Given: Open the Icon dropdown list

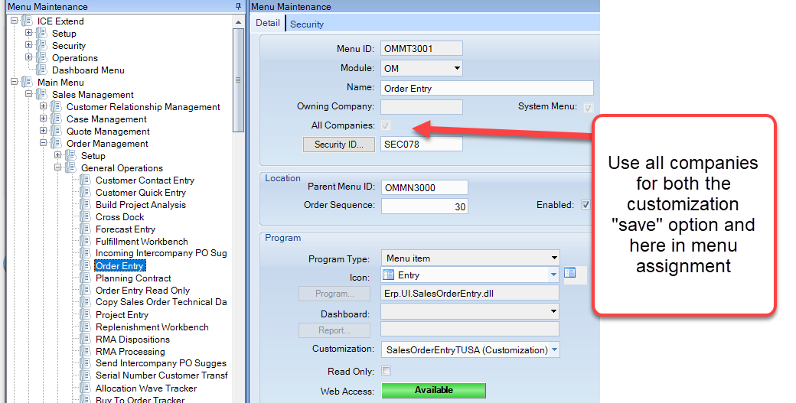Looking at the screenshot, I should point(553,275).
